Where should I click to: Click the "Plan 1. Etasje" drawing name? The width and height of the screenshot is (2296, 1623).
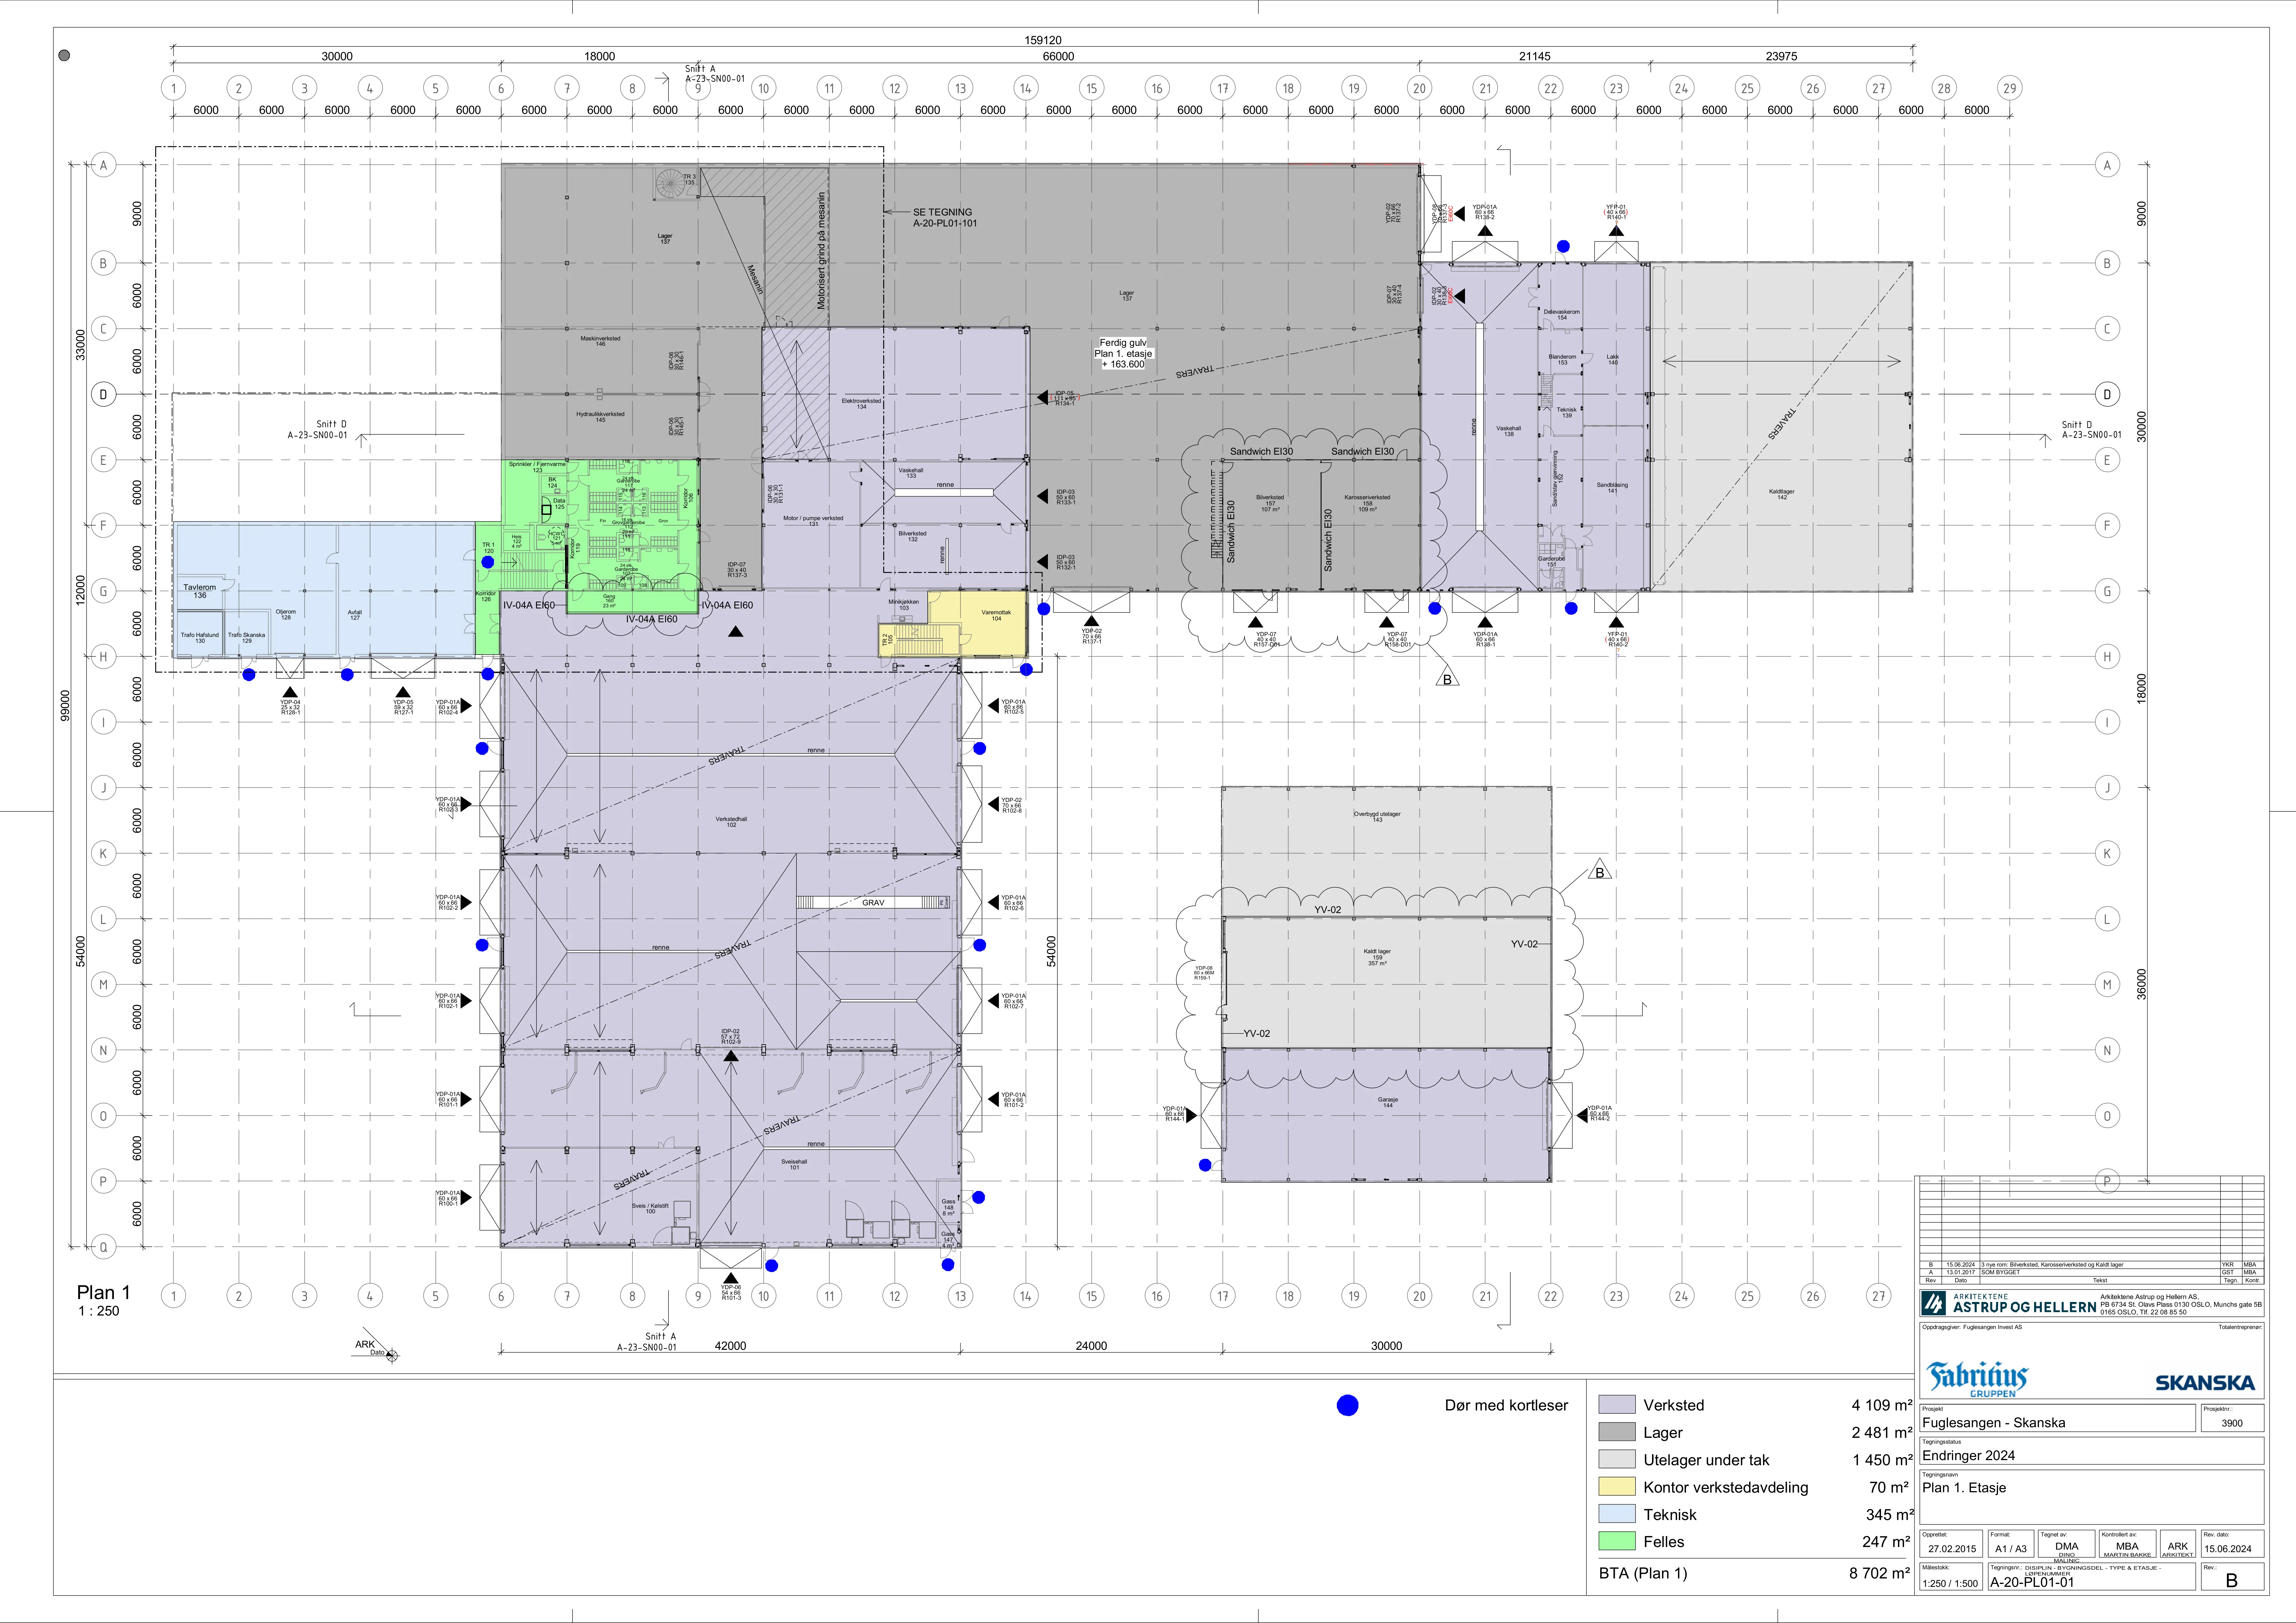coord(1964,1487)
